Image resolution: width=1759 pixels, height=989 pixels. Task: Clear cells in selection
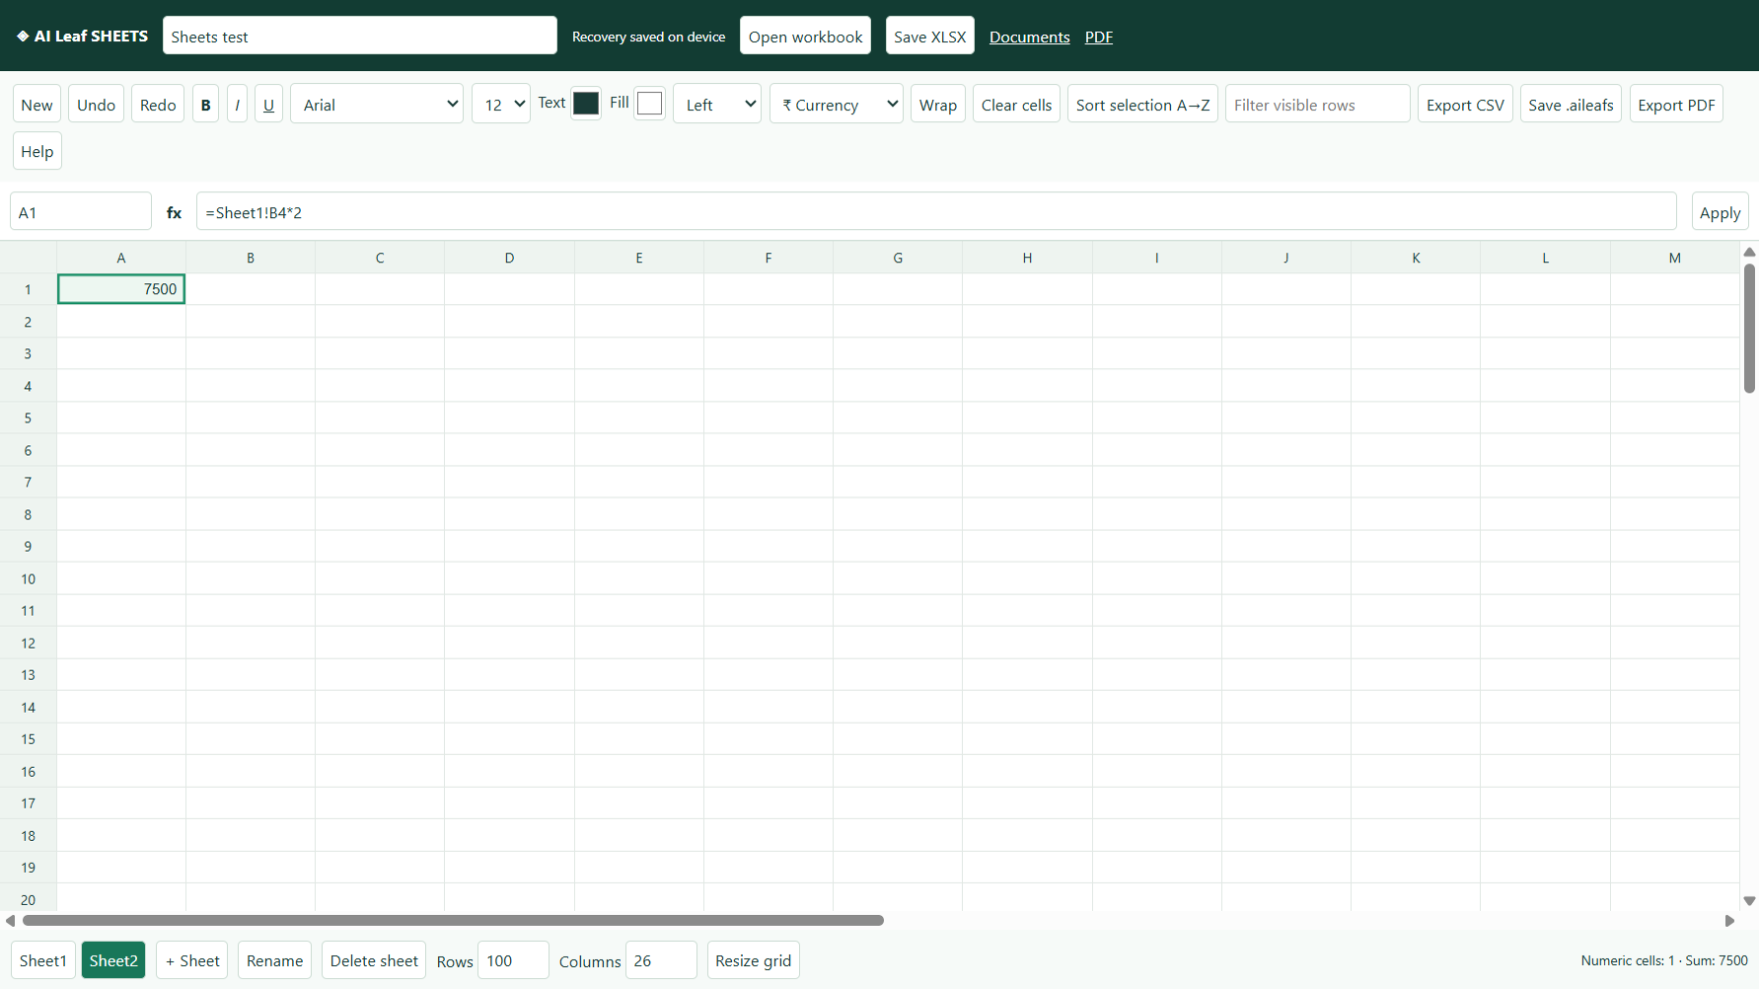point(1016,104)
